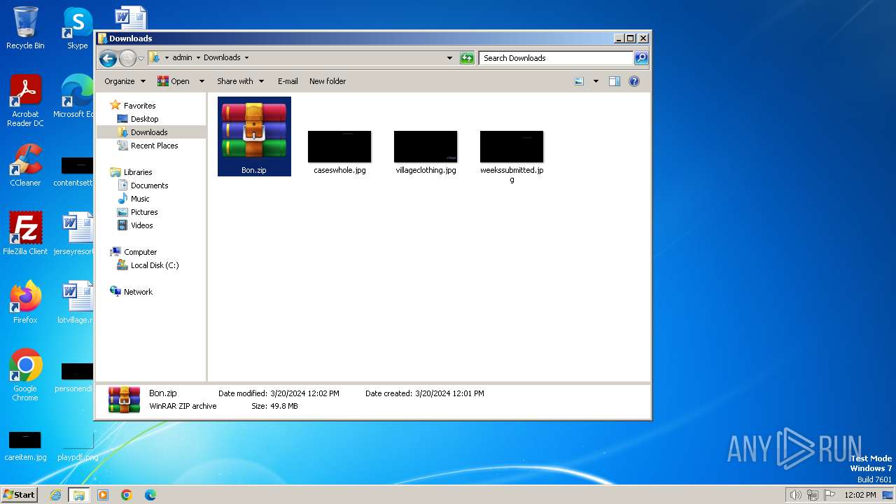Launch Chrome from the taskbar

pos(126,495)
